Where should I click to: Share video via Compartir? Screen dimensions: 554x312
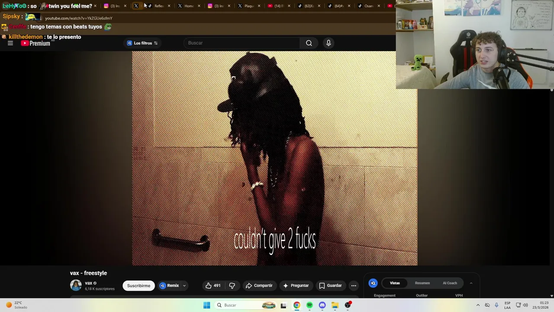[x=259, y=286]
